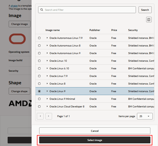Expand Oracle Linux 8 row details
158x146 pixels.
(47, 84)
